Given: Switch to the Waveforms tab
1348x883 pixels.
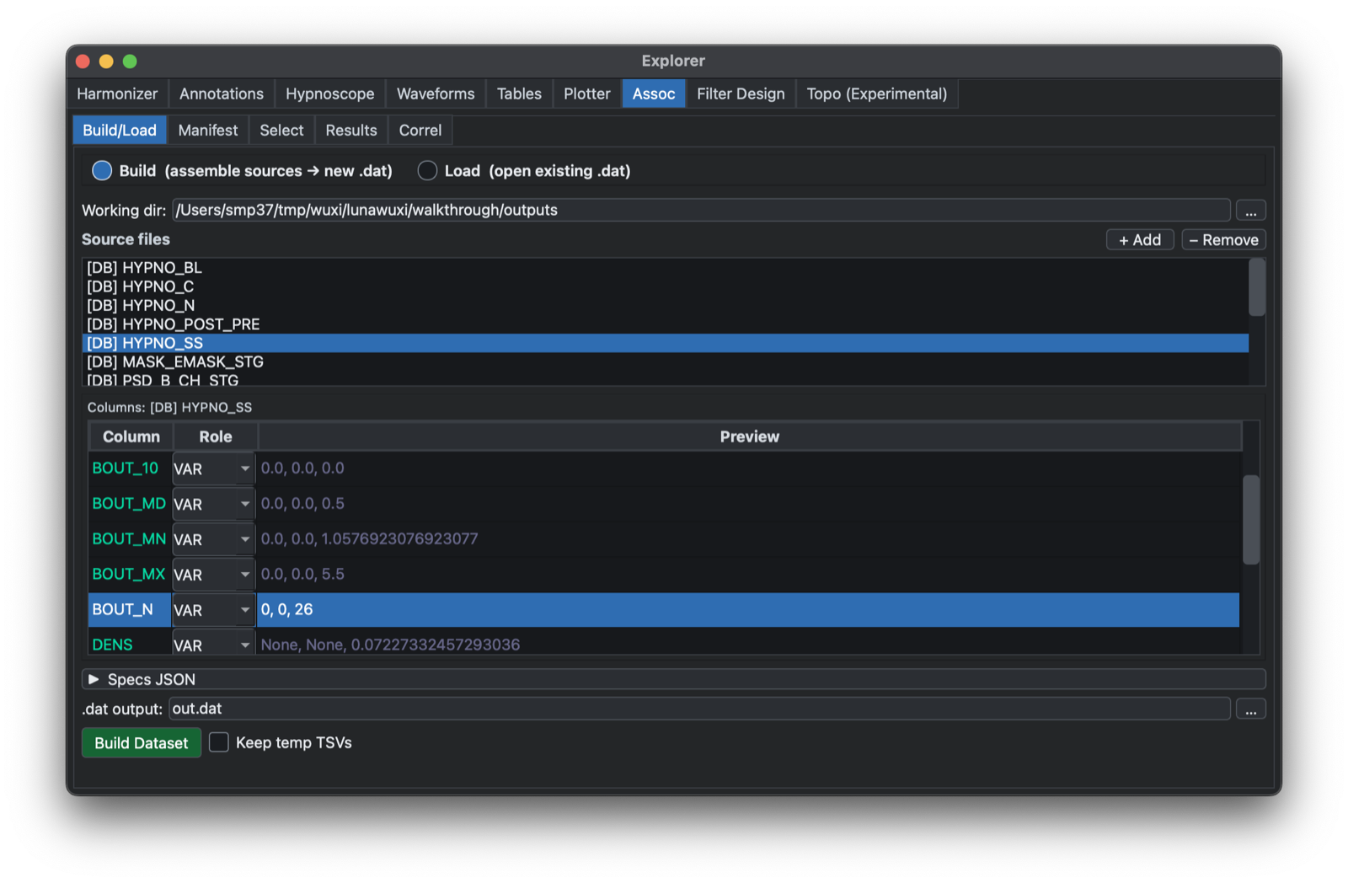Looking at the screenshot, I should 436,94.
